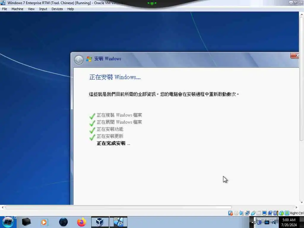The image size is (304, 228).
Task: Show hidden tray icons arrow
Action: [252, 223]
